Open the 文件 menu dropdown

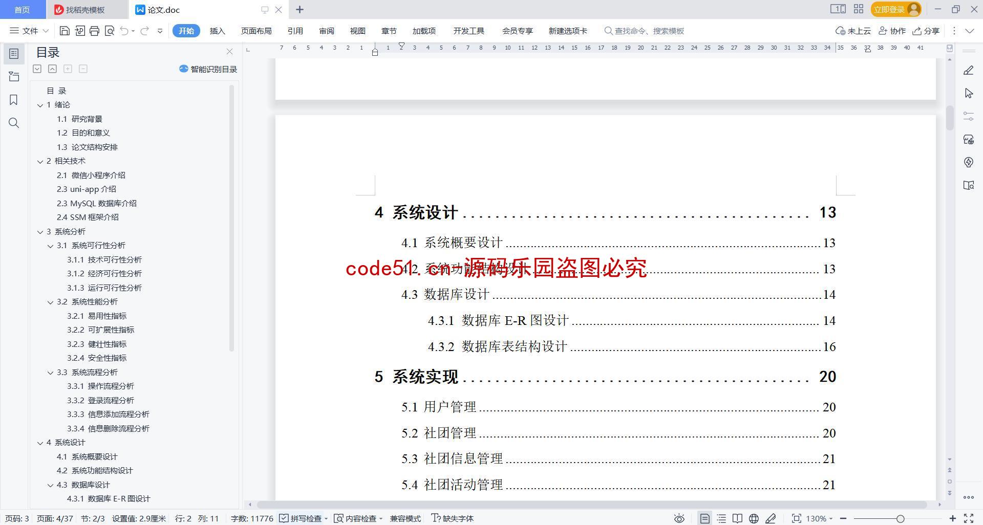(x=29, y=31)
